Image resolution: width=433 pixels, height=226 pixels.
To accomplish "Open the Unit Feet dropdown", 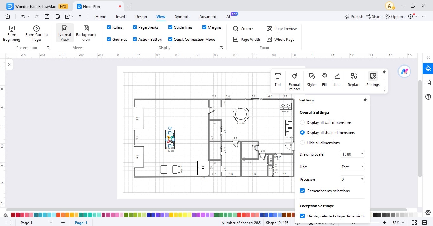I will 352,167.
